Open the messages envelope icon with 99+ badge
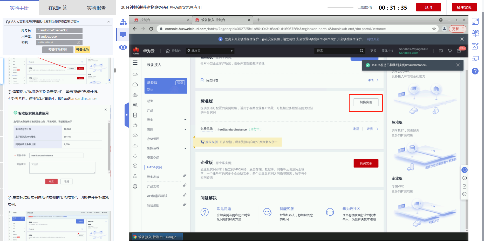 coord(459,51)
